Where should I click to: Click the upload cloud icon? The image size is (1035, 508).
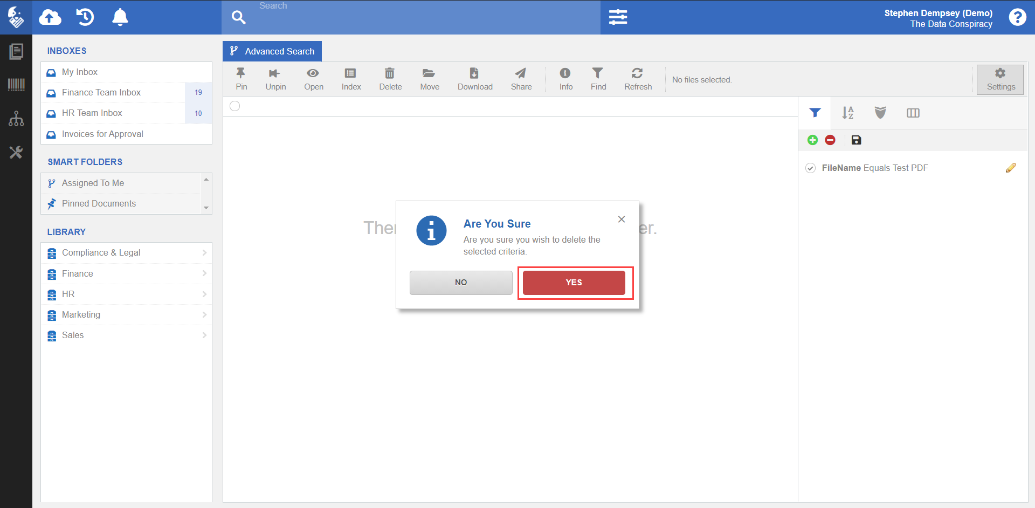pyautogui.click(x=50, y=17)
